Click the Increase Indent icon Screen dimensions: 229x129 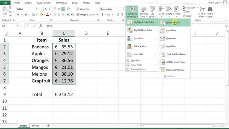(x=72, y=14)
